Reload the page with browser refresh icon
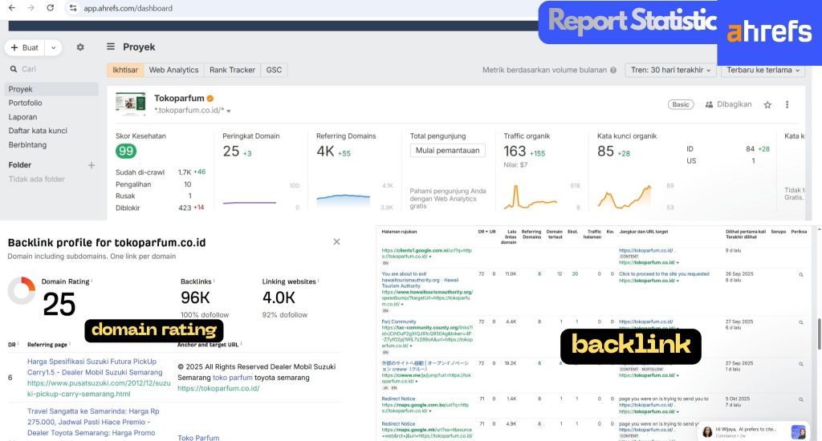This screenshot has width=822, height=441. [51, 7]
